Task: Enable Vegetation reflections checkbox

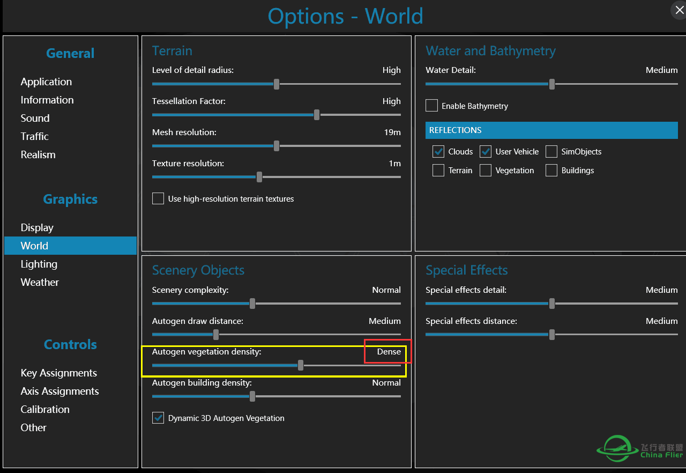Action: click(x=486, y=170)
